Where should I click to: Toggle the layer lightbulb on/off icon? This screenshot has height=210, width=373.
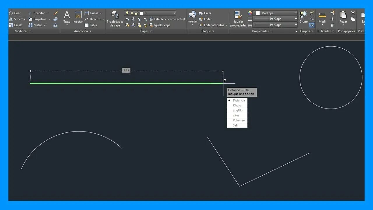[127, 13]
